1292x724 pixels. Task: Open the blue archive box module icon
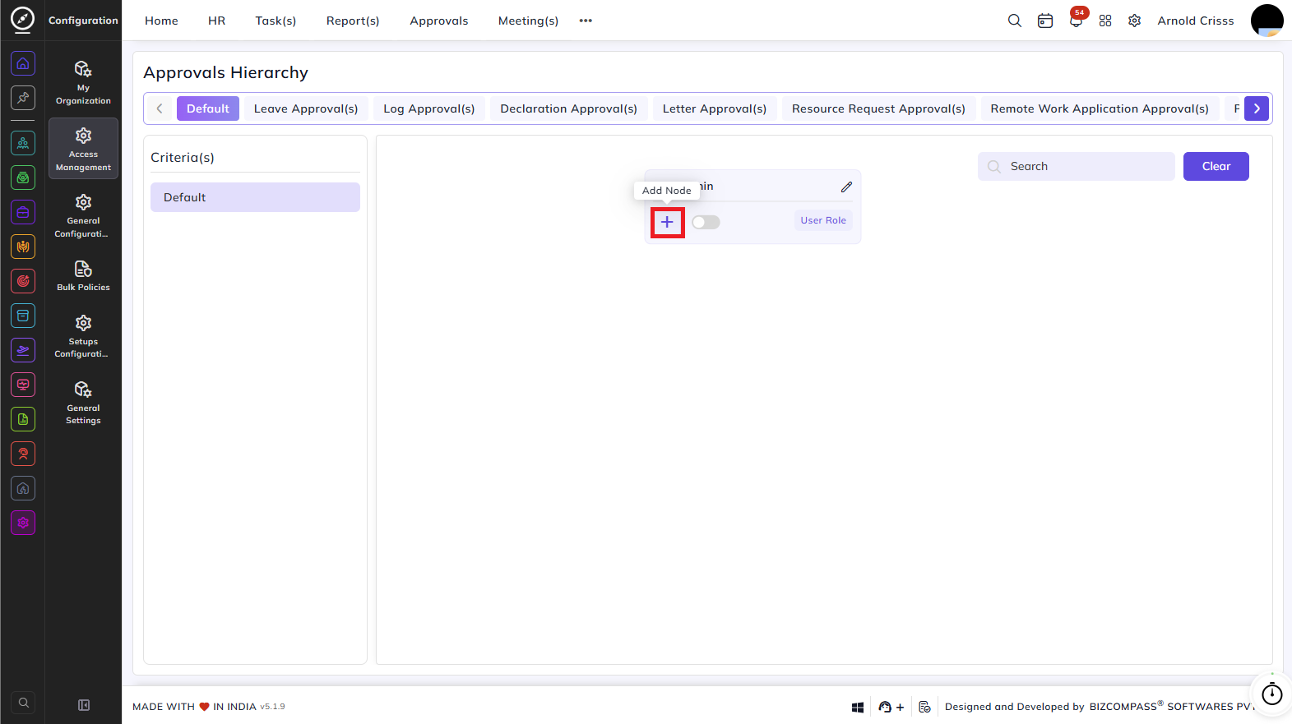[x=23, y=316]
